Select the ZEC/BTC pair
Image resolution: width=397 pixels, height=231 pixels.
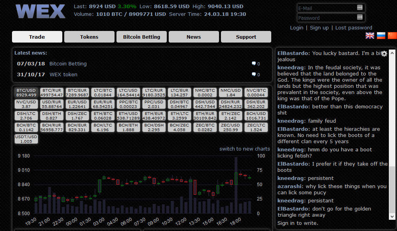click(x=205, y=127)
